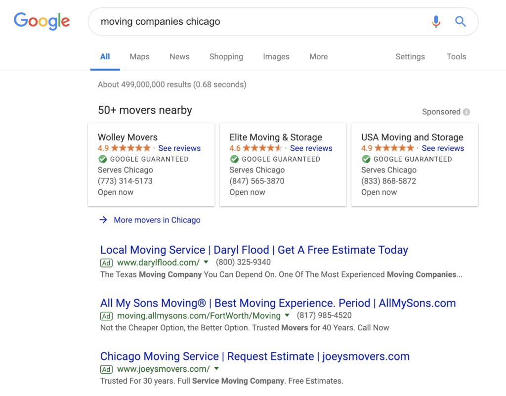Click the More movers in Chicago link
Viewport: 506px width, 396px height.
pos(157,220)
